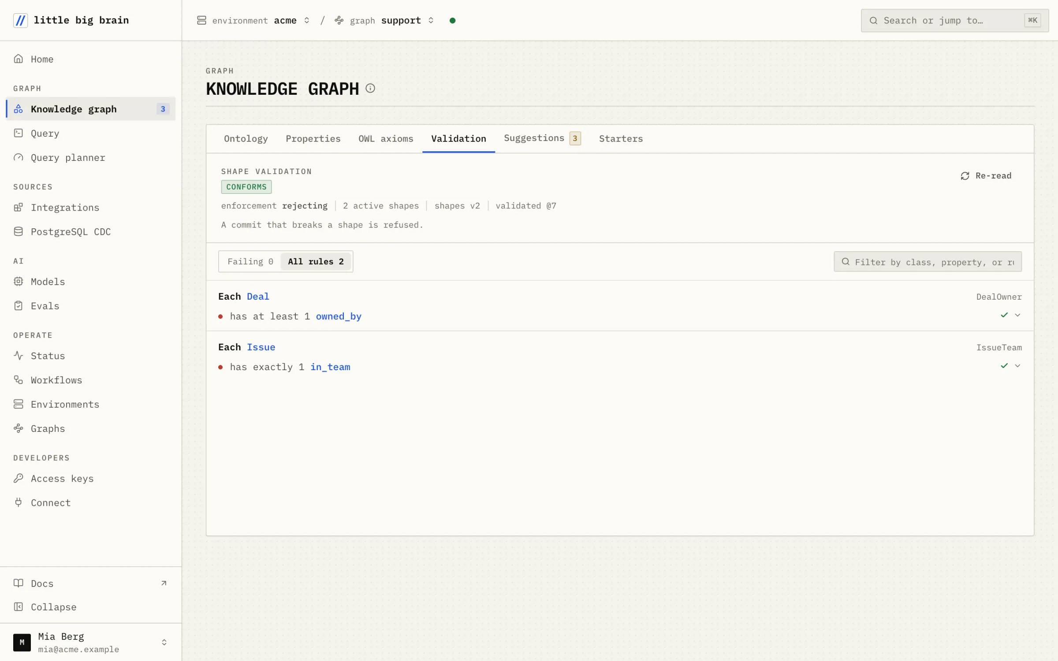Viewport: 1058px width, 661px height.
Task: Switch to the Starters tab
Action: click(621, 138)
